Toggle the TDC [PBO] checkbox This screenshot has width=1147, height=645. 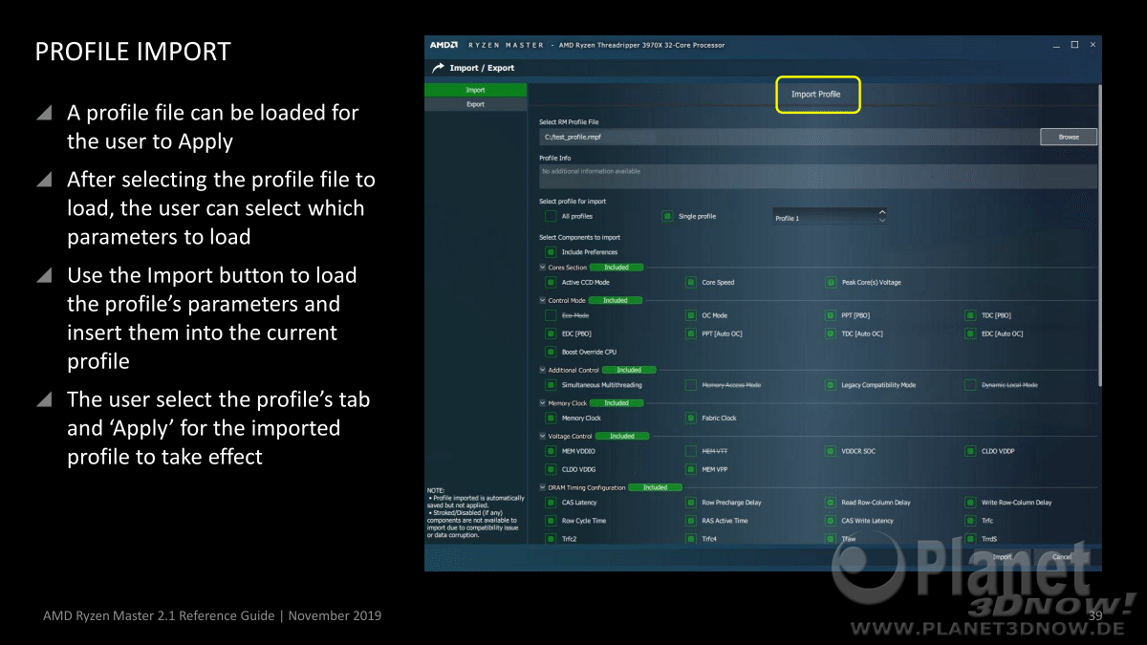[971, 315]
